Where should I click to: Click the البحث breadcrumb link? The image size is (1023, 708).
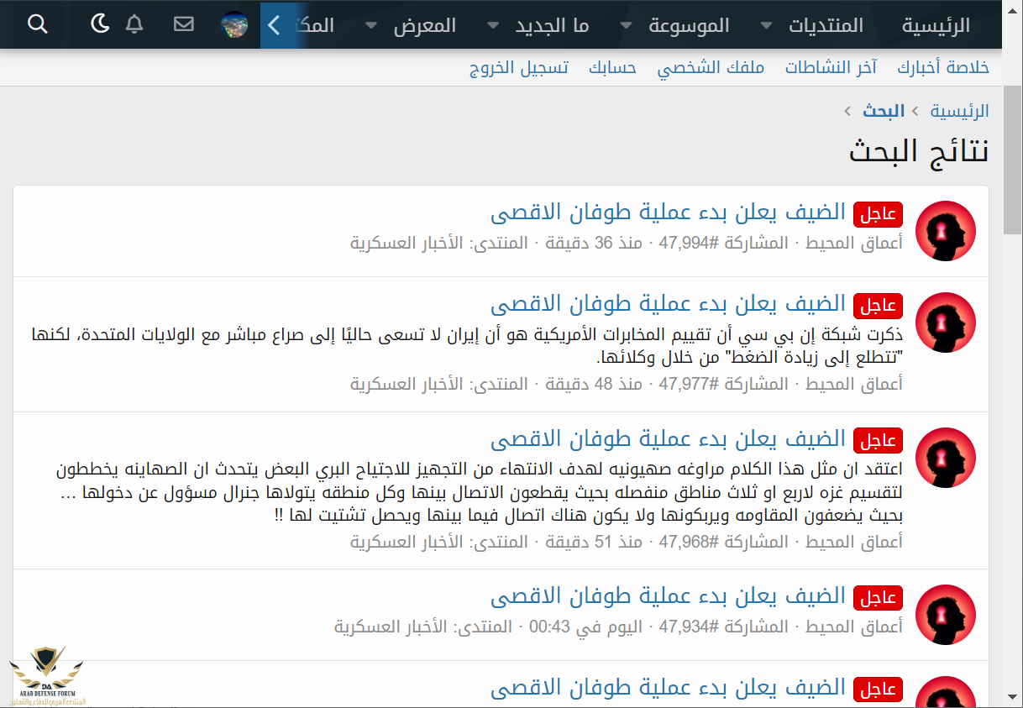[883, 111]
